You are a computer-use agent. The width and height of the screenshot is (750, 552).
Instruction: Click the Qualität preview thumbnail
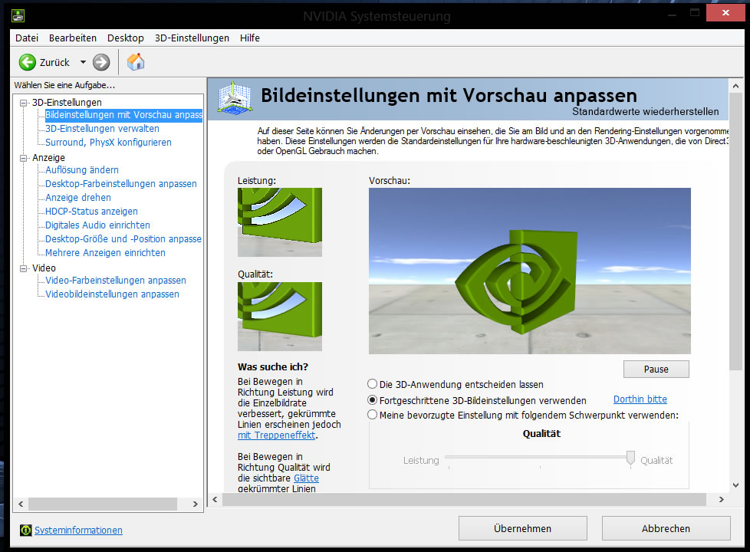(280, 317)
